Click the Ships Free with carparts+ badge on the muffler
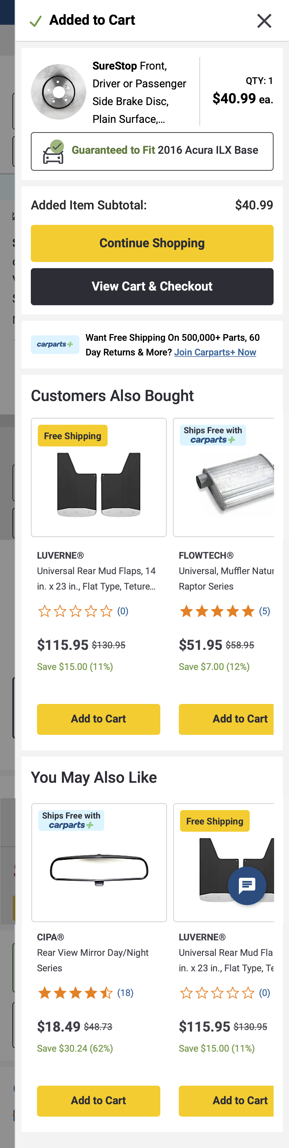 (213, 435)
